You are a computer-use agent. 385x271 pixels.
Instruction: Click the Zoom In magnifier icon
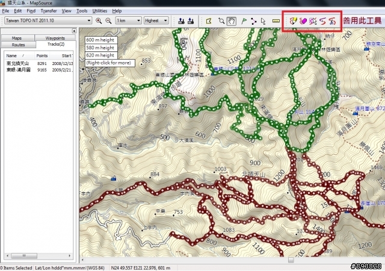(99, 21)
